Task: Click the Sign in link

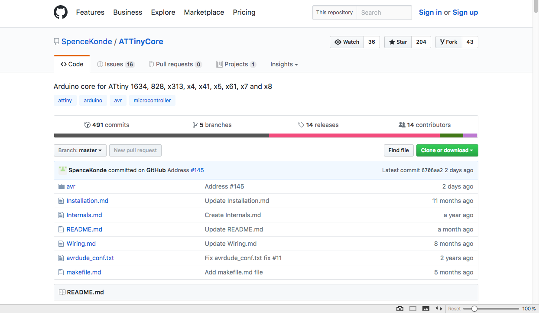Action: pyautogui.click(x=430, y=12)
